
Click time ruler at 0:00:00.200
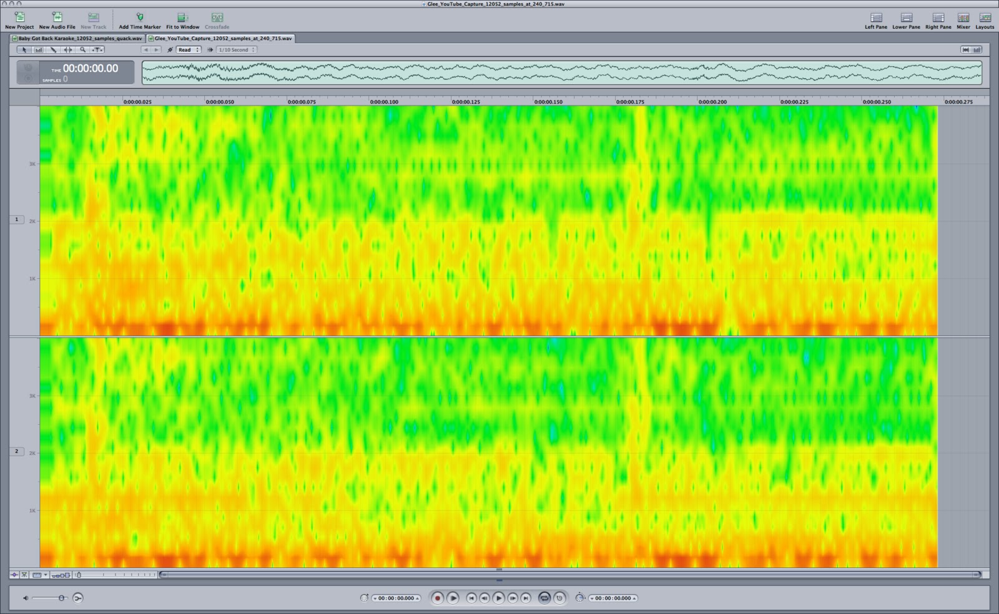click(x=712, y=101)
